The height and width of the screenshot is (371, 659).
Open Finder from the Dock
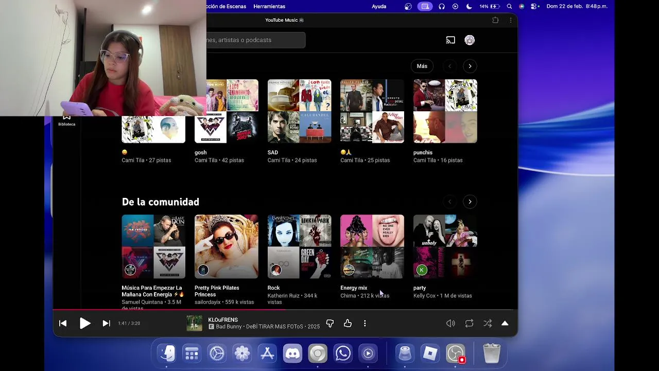click(166, 353)
